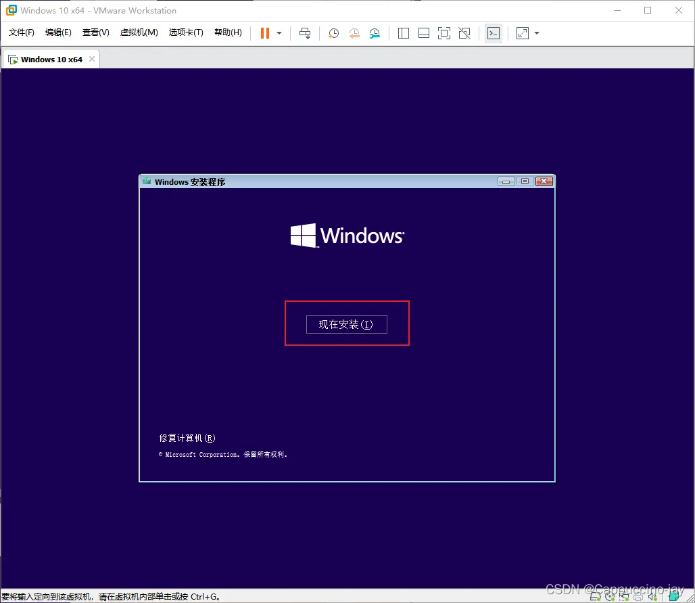Expand the power options dropdown arrow beside pause
695x603 pixels.
pyautogui.click(x=279, y=33)
